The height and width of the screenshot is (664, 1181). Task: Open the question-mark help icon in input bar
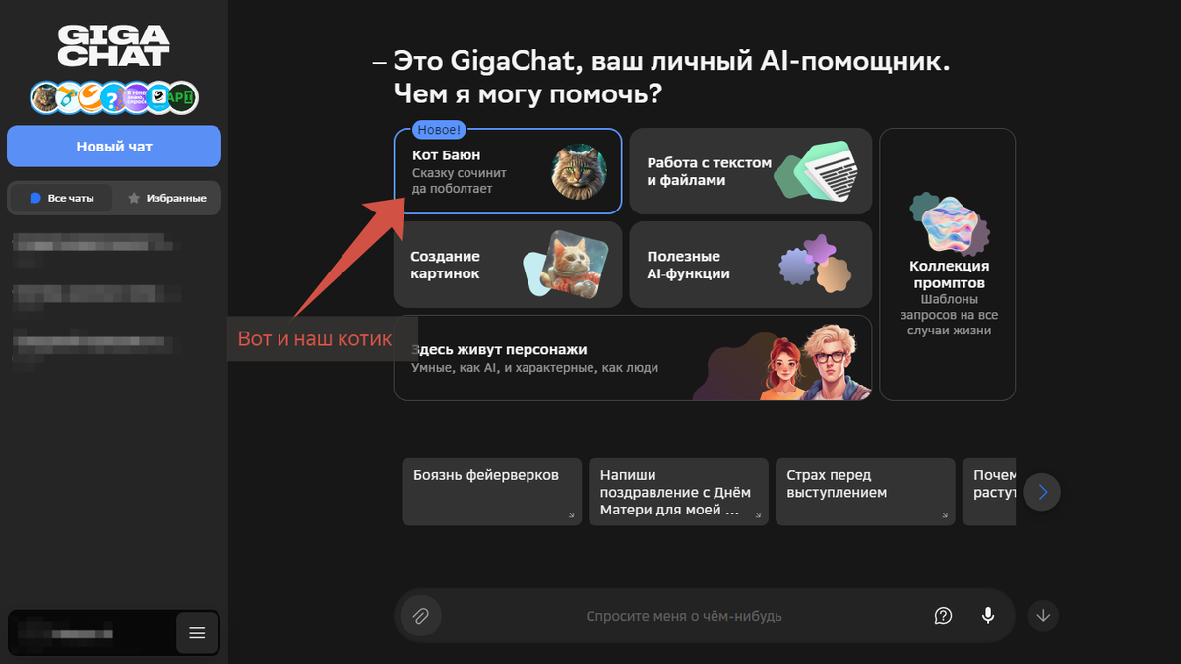tap(943, 615)
